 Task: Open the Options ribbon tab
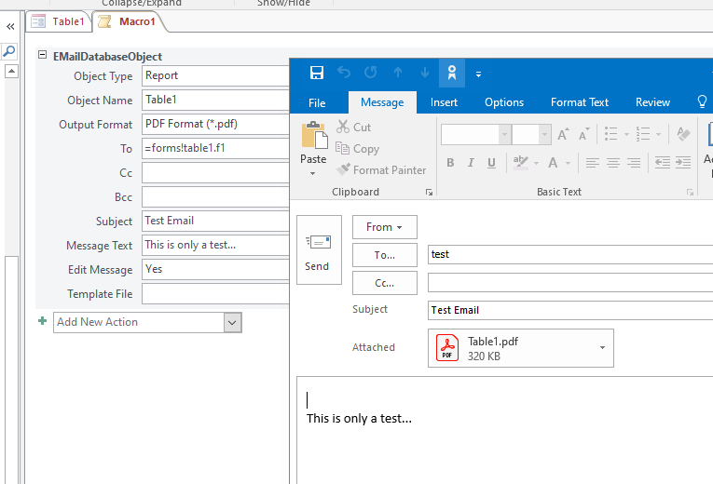click(504, 102)
